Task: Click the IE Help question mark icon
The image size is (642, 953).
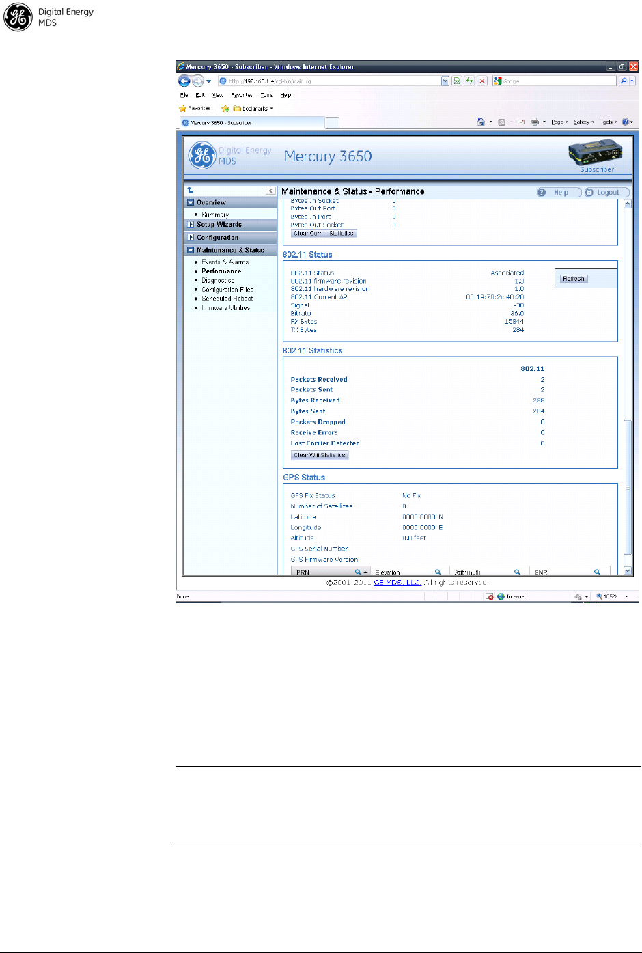Action: [625, 122]
